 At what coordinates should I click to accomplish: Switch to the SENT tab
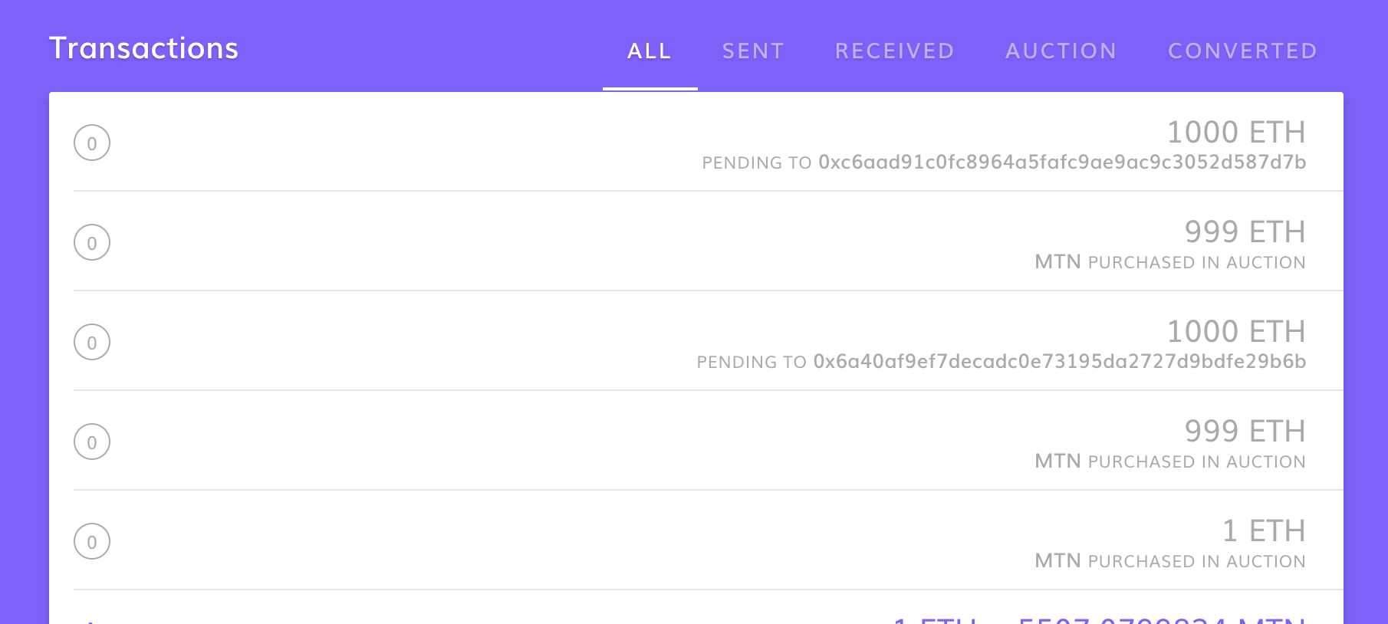[752, 51]
